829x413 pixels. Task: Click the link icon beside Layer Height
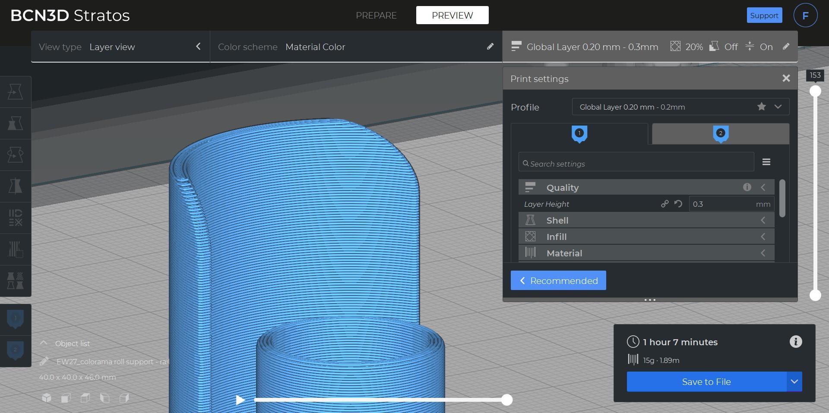pyautogui.click(x=664, y=204)
